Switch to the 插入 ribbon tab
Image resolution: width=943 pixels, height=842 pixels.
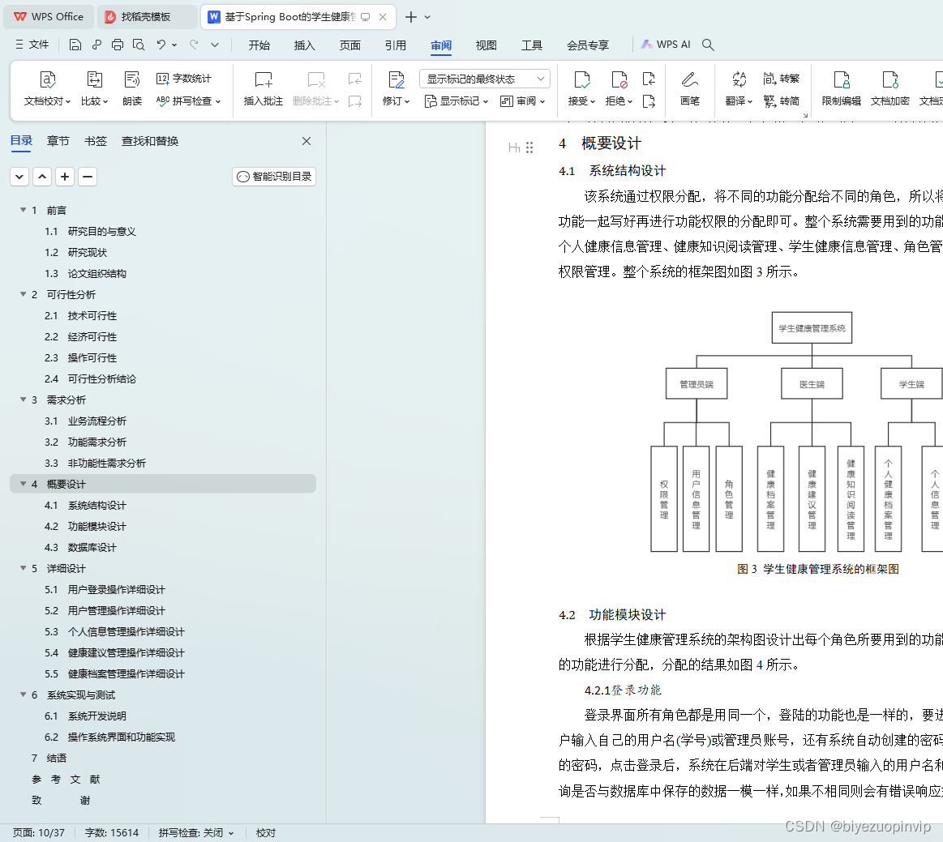point(304,45)
